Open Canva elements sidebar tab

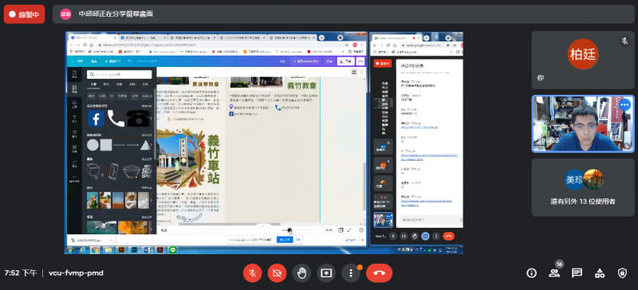click(74, 89)
